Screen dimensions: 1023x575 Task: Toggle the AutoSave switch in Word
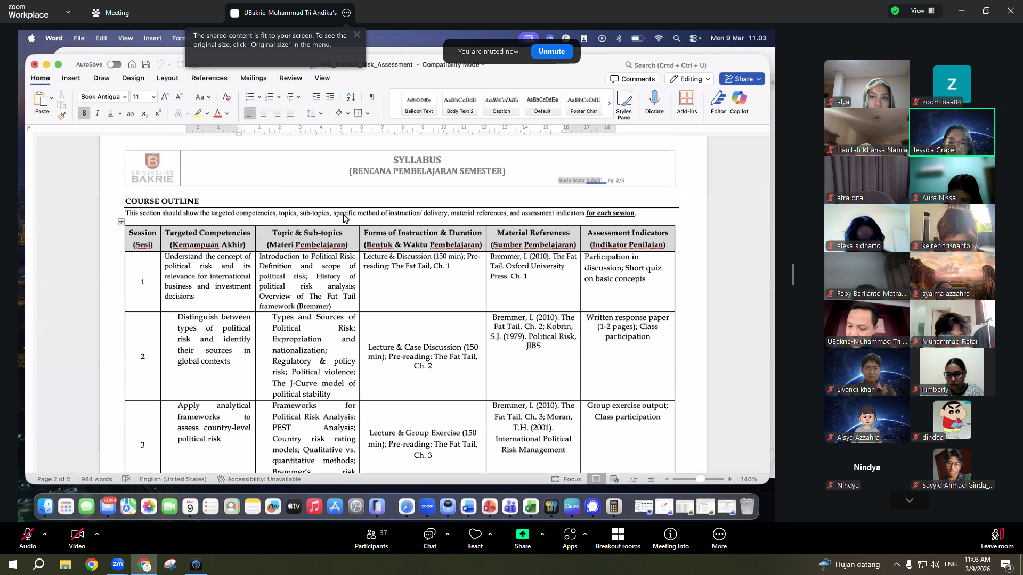(x=114, y=64)
